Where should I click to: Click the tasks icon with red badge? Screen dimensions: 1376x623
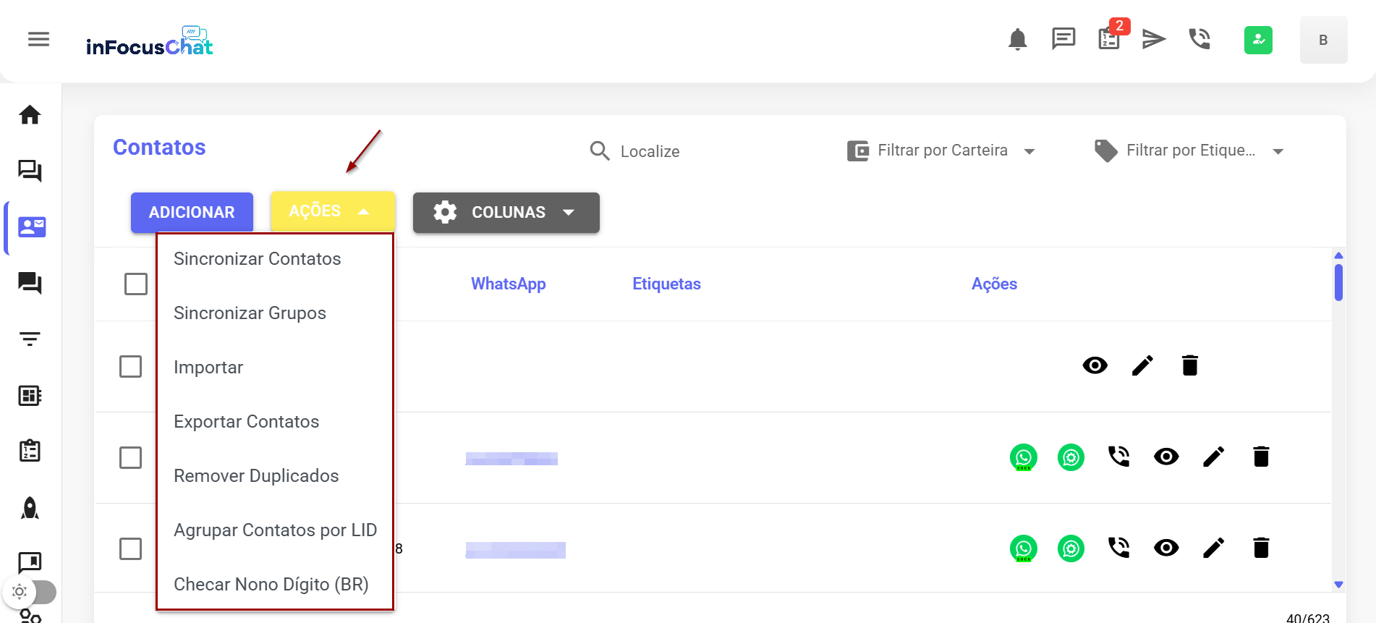point(1109,39)
